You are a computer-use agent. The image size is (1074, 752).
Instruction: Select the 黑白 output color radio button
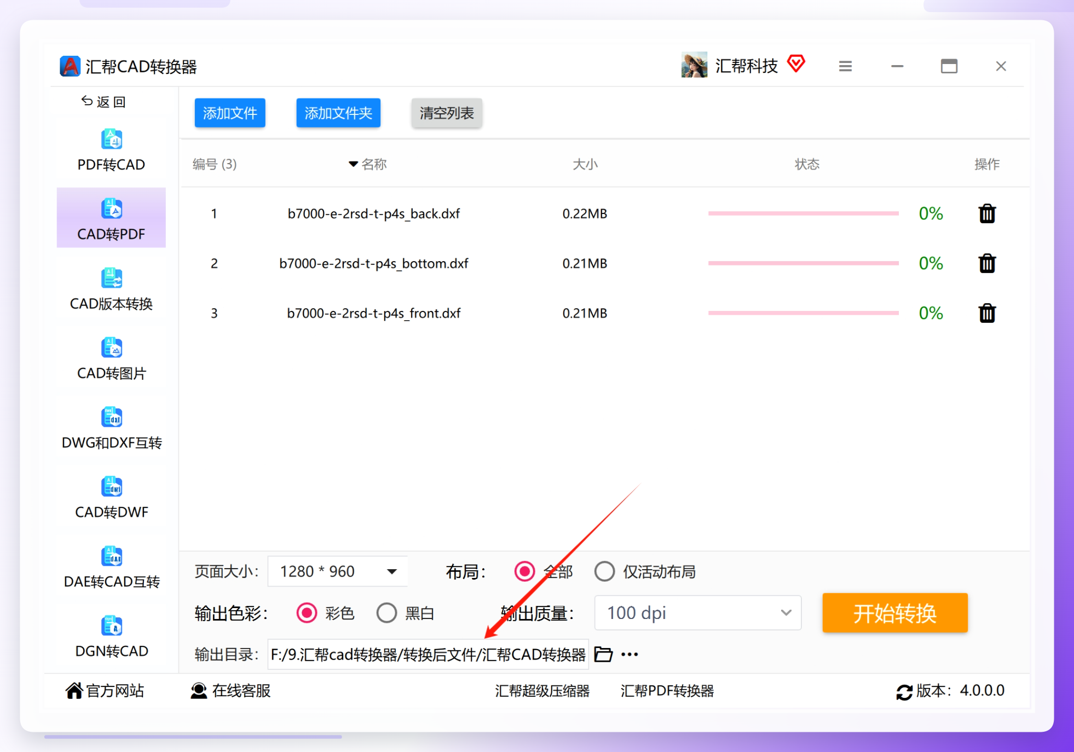tap(386, 613)
